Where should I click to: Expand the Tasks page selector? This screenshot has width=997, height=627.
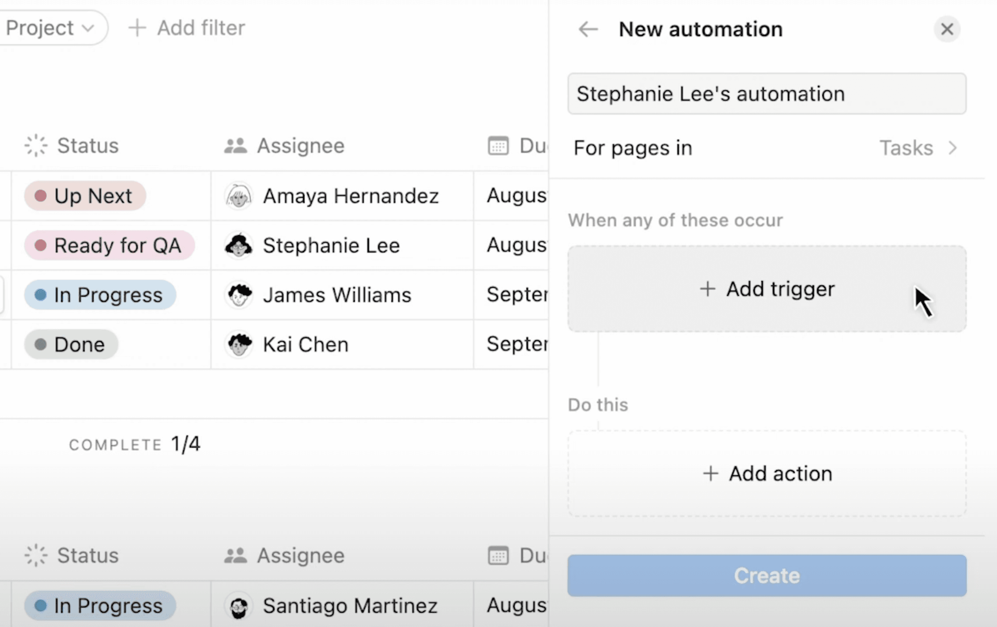[918, 148]
